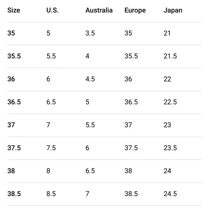Select the size 35 row label
The width and height of the screenshot is (209, 209).
click(11, 33)
